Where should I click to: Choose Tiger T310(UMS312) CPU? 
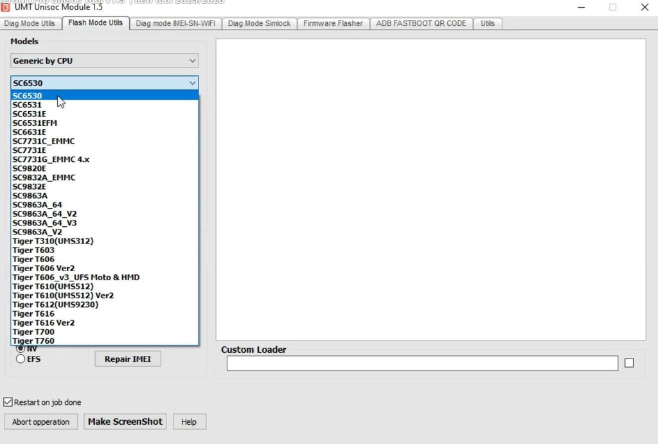(x=105, y=242)
